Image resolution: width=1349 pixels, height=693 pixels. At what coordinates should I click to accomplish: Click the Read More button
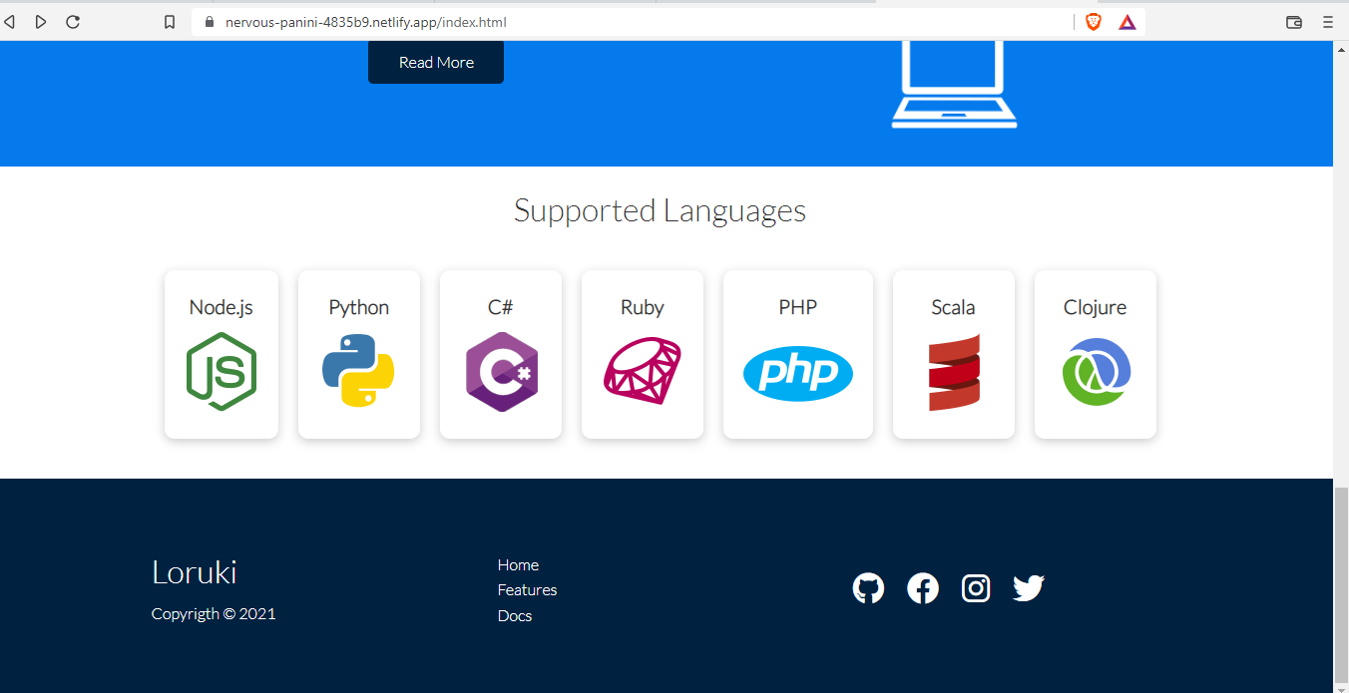[436, 62]
